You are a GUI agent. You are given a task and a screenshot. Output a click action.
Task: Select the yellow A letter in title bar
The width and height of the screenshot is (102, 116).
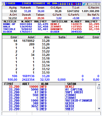pyautogui.click(x=60, y=4)
